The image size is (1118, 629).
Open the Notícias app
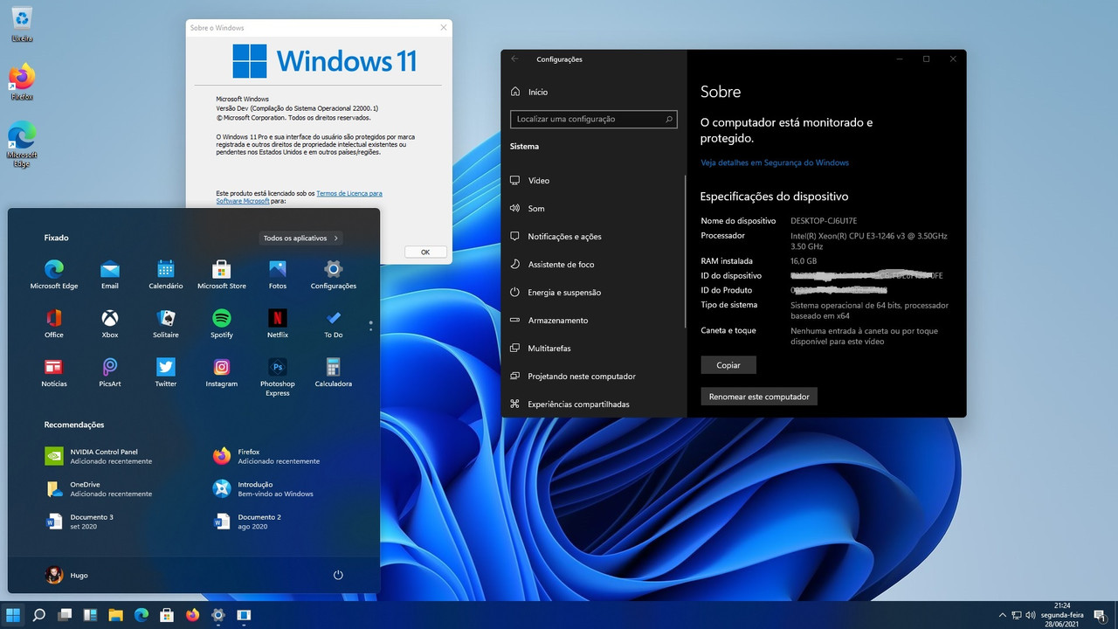pos(54,372)
